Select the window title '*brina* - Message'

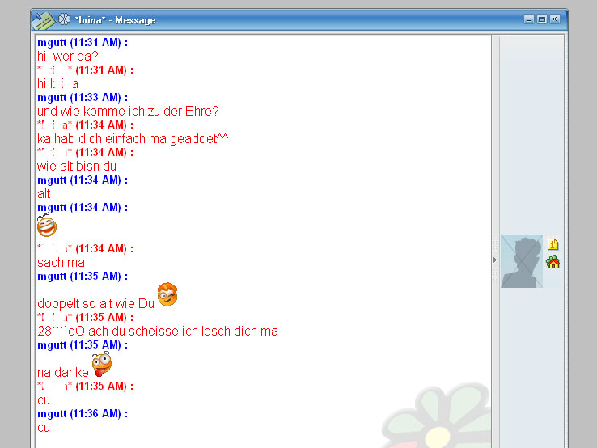point(116,20)
